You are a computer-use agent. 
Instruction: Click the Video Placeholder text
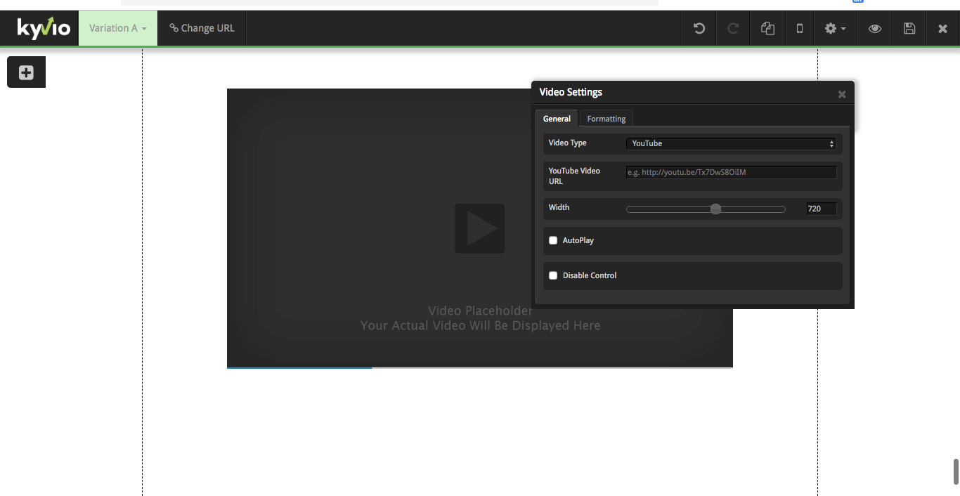point(480,311)
